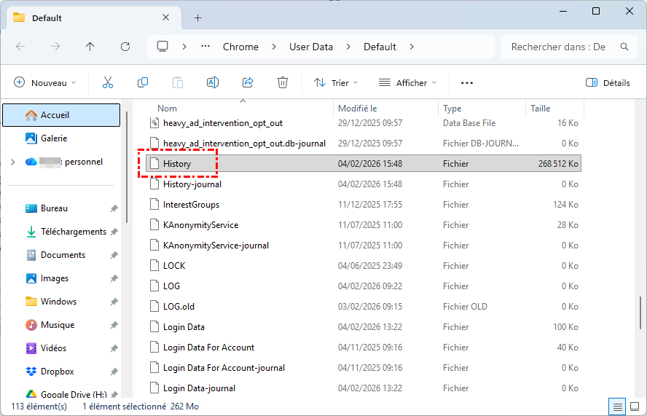
Task: Click the Share icon in toolbar
Action: click(x=248, y=83)
